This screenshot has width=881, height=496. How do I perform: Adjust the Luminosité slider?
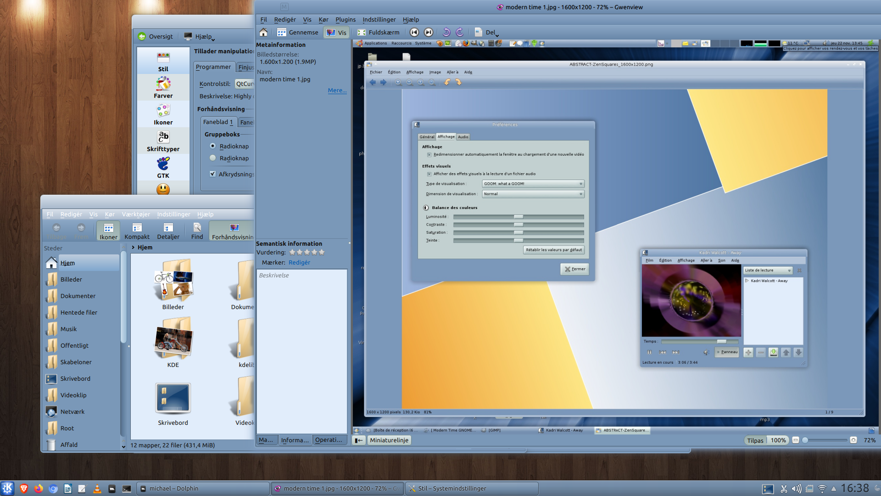(519, 217)
